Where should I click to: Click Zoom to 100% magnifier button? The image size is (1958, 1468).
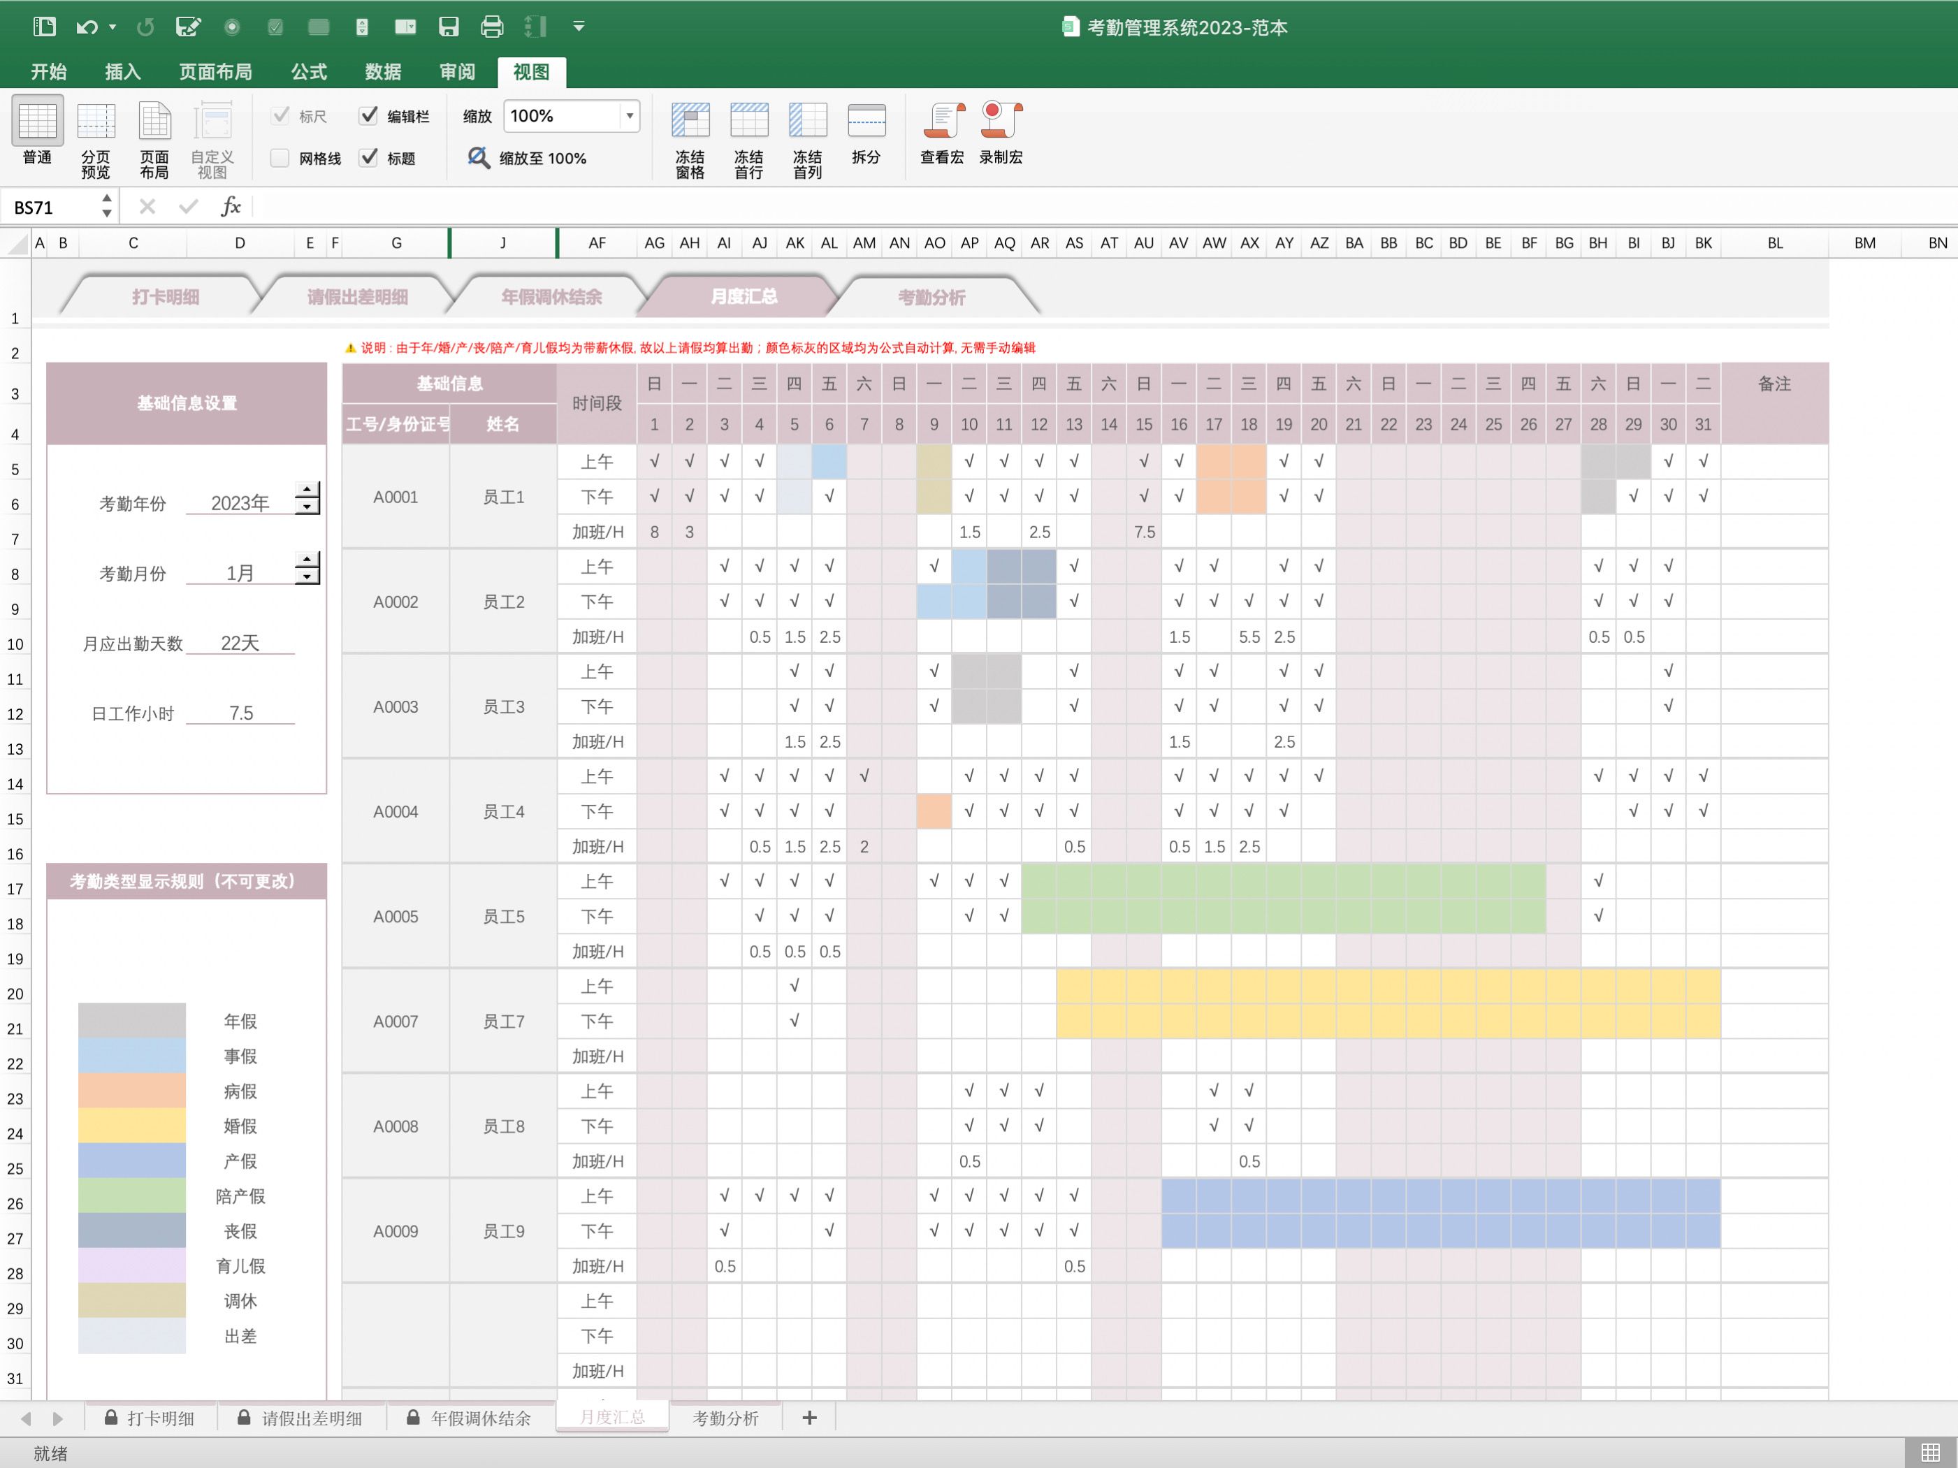528,157
